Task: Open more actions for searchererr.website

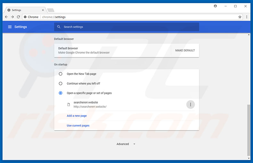Action: [x=191, y=105]
